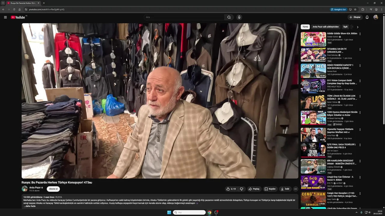Image resolution: width=385 pixels, height=216 pixels.
Task: Dislike the video with thumbs down
Action: pos(242,189)
